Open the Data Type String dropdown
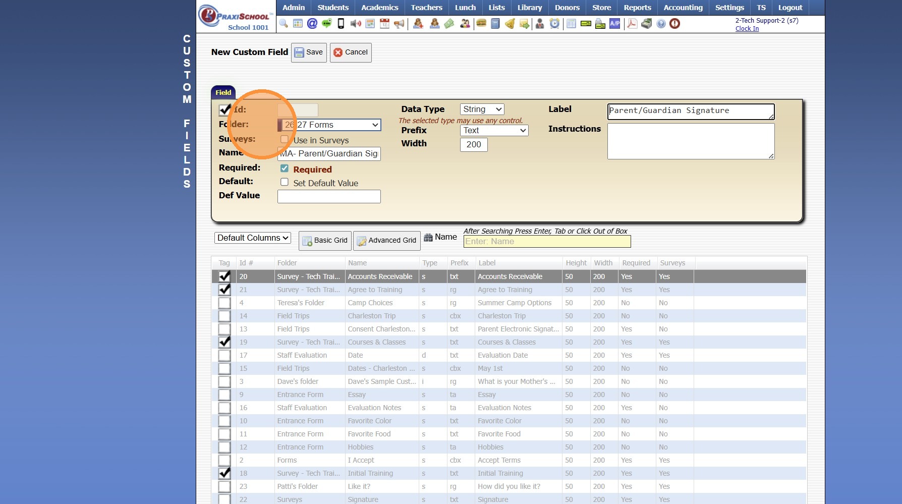This screenshot has height=504, width=902. pos(482,109)
